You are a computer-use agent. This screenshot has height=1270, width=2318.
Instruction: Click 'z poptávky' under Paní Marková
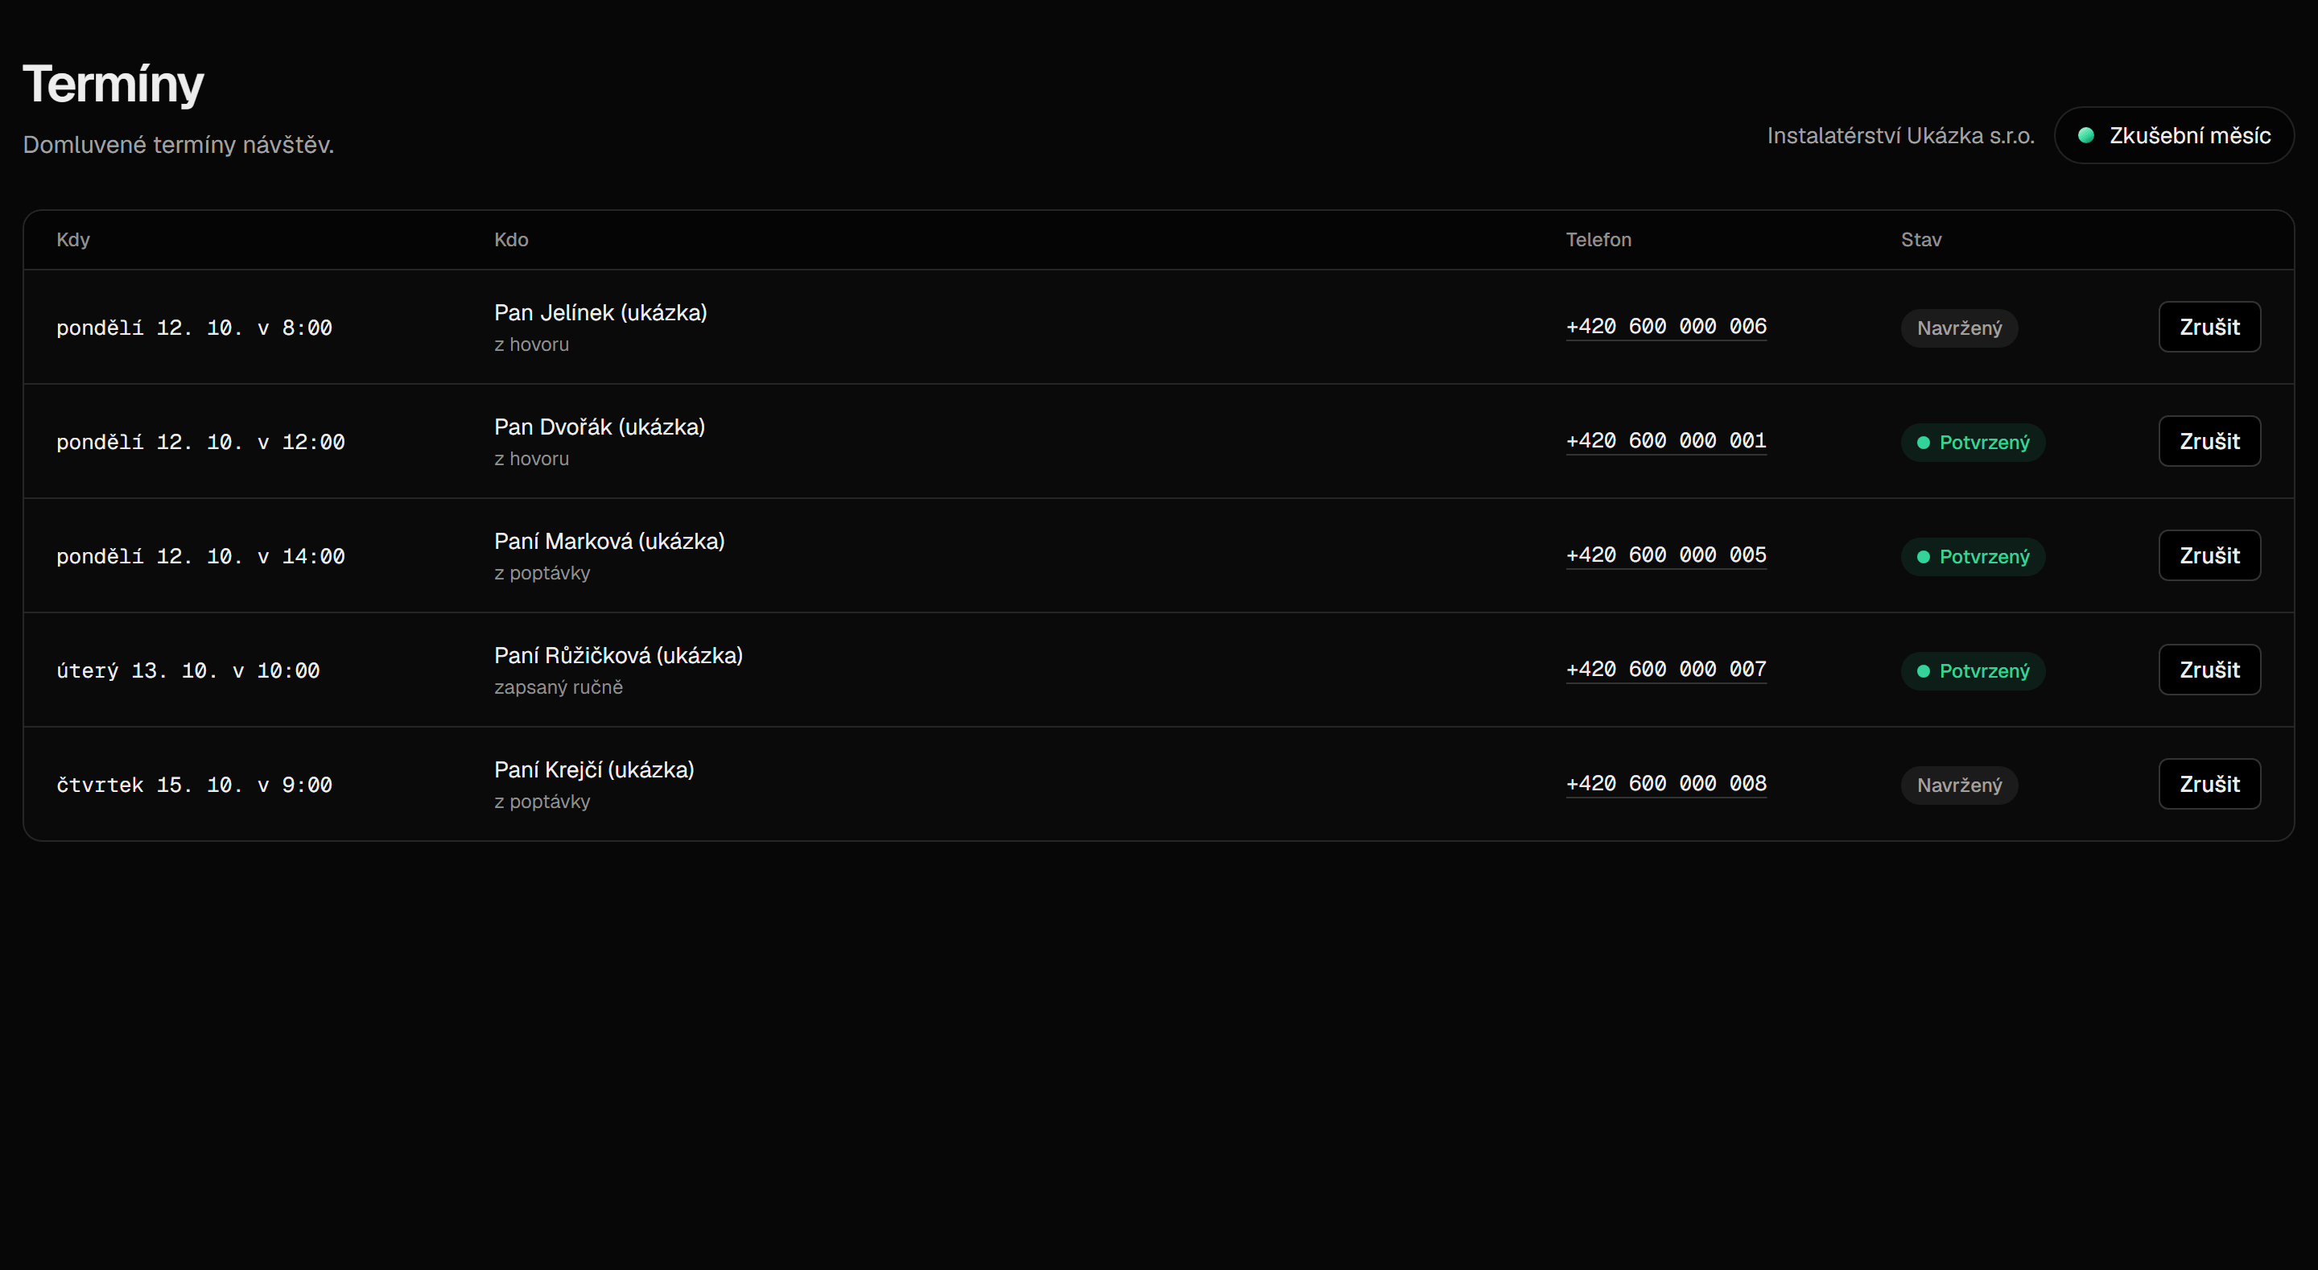pyautogui.click(x=542, y=573)
